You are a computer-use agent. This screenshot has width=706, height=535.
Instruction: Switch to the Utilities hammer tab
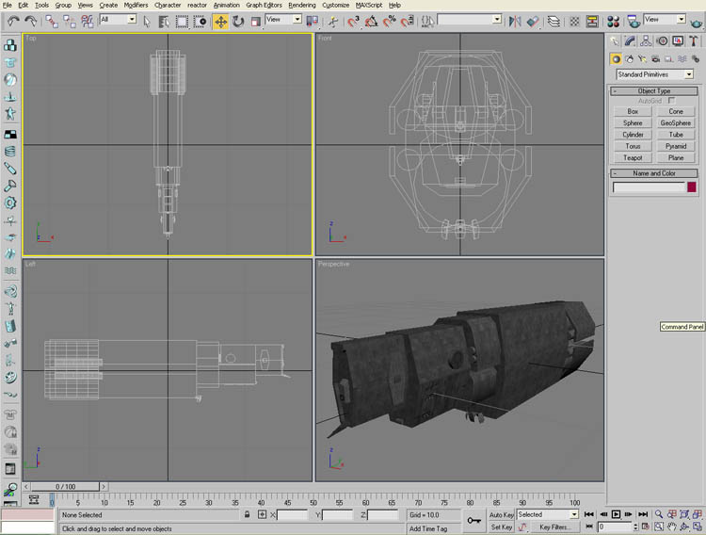[694, 41]
